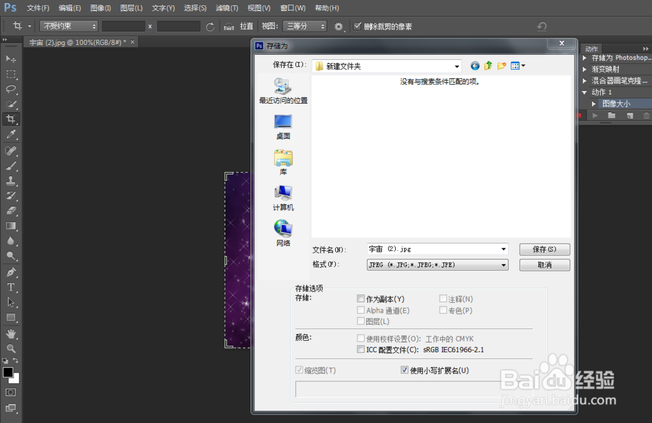Open the 三等分 view overlay dropdown
Image resolution: width=652 pixels, height=423 pixels.
[304, 26]
